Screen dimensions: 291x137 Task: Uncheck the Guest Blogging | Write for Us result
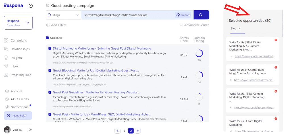(50, 70)
